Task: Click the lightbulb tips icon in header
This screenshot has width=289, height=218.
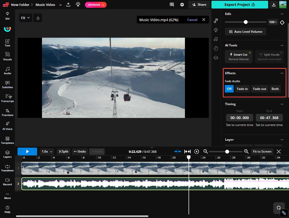Action: pyautogui.click(x=78, y=4)
